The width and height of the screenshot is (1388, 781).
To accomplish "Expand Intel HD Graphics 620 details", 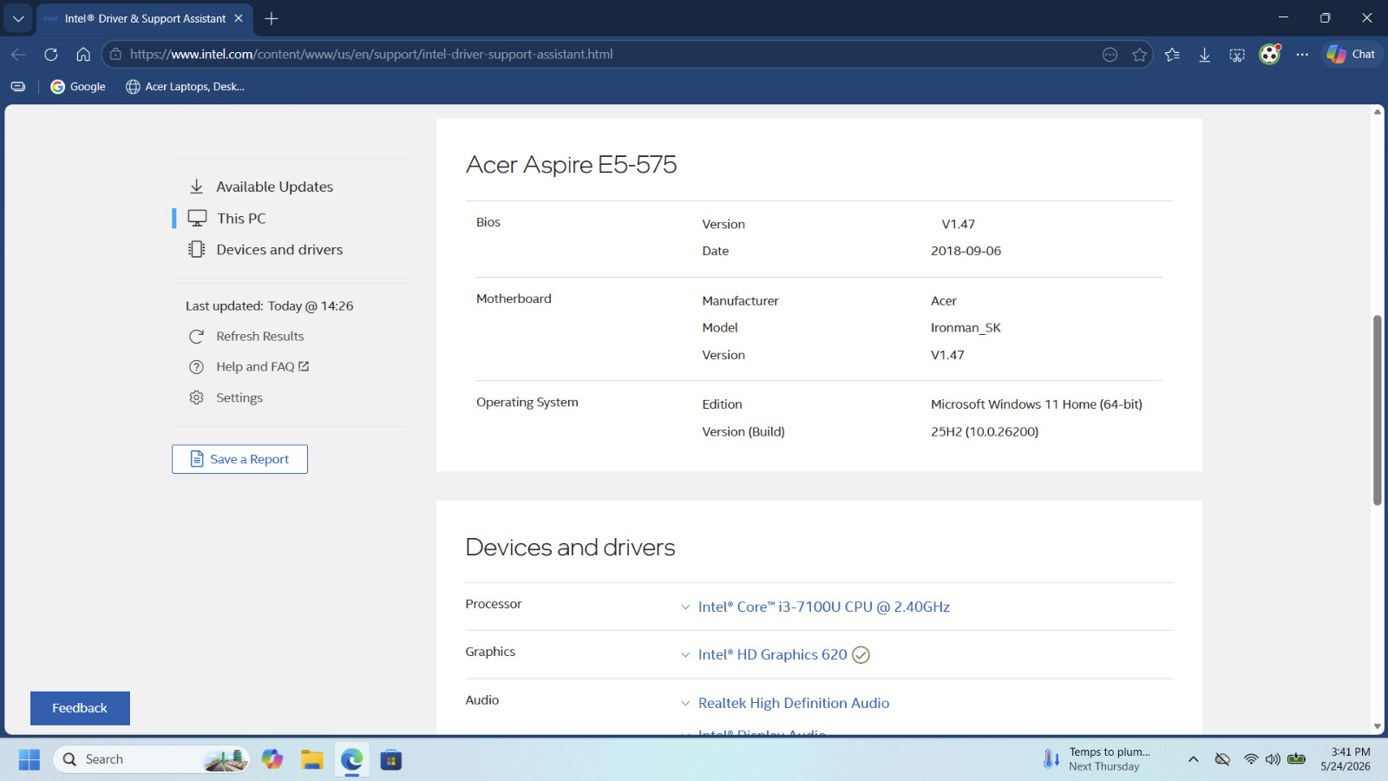I will 772,655.
